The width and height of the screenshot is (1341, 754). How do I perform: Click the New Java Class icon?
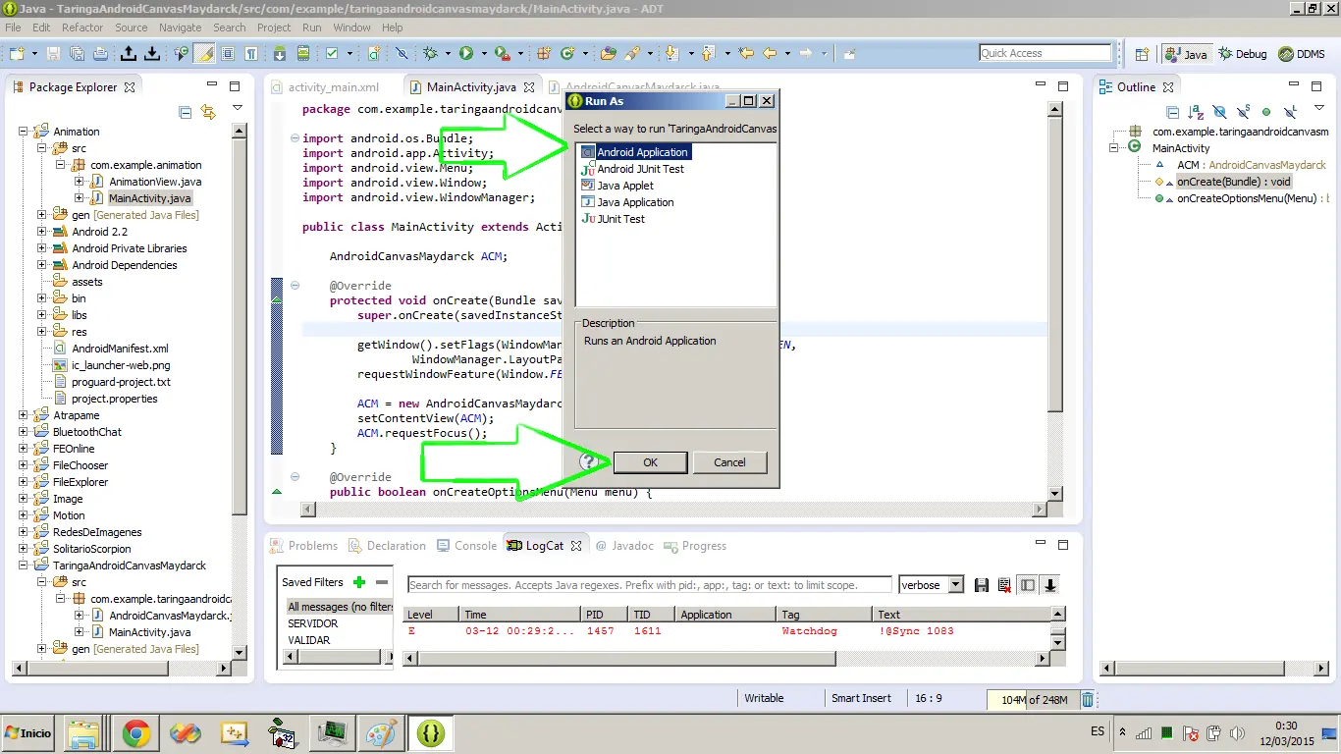pyautogui.click(x=567, y=54)
